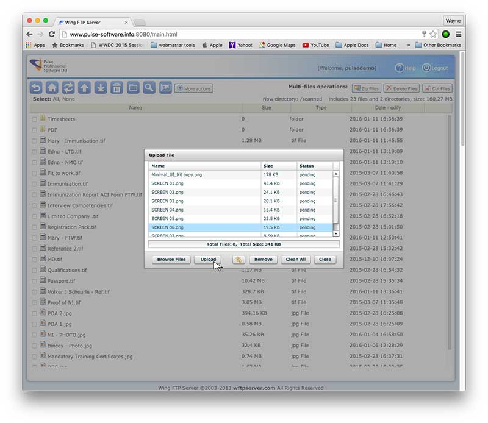Click the Home directory icon in toolbar
Viewport: 488px width, 423px height.
[52, 88]
